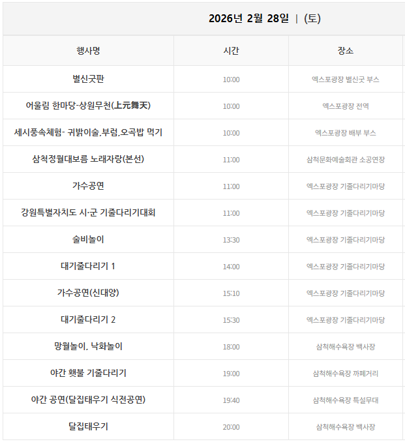Select the 대기줄다리기 2 event
Image resolution: width=405 pixels, height=446 pixels.
pyautogui.click(x=88, y=320)
